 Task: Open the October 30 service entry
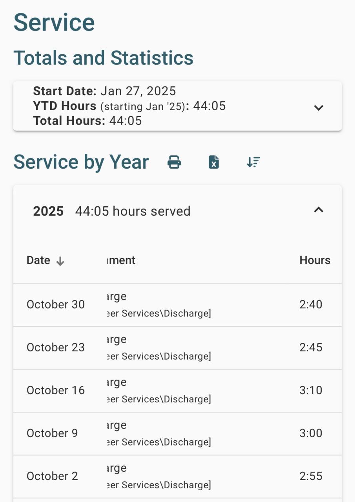[x=56, y=305]
